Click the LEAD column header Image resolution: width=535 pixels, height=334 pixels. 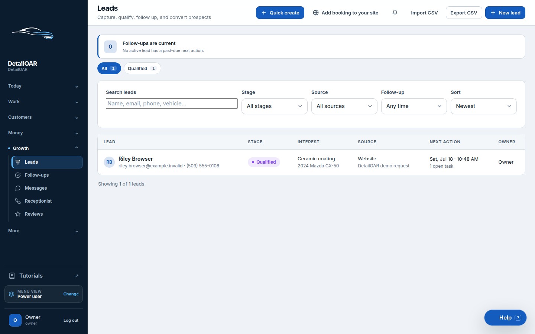109,142
